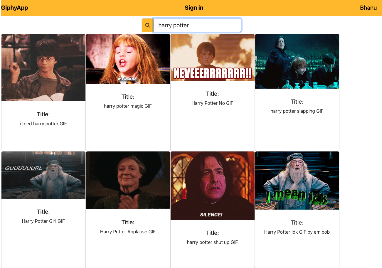The height and width of the screenshot is (268, 382).
Task: Click the harry potter search field
Action: pyautogui.click(x=197, y=25)
